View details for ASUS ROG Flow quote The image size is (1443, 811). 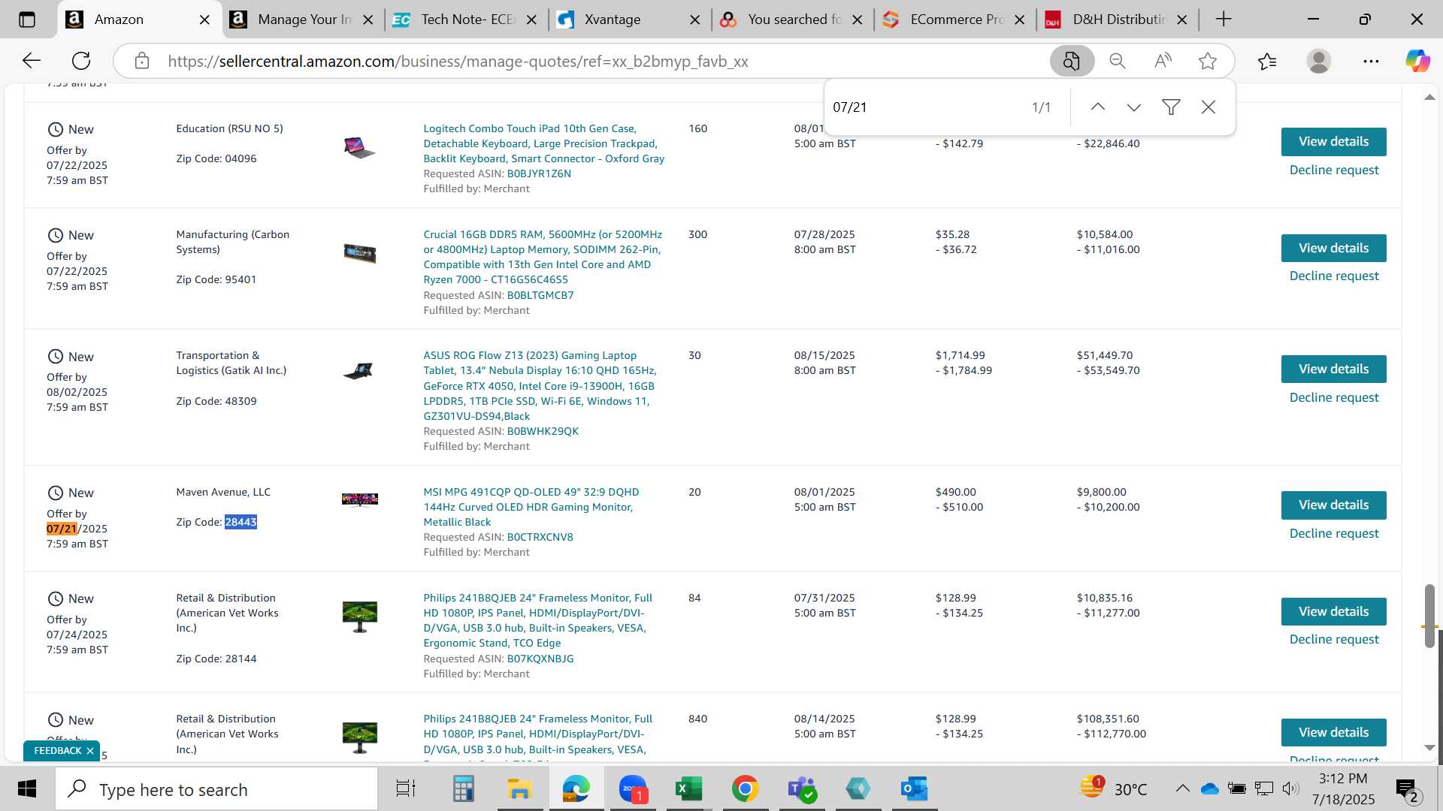pyautogui.click(x=1333, y=369)
